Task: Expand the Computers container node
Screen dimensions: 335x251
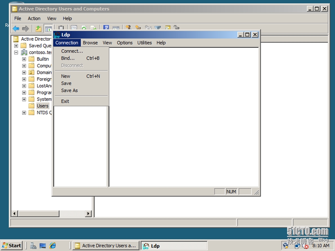Action: click(24, 66)
